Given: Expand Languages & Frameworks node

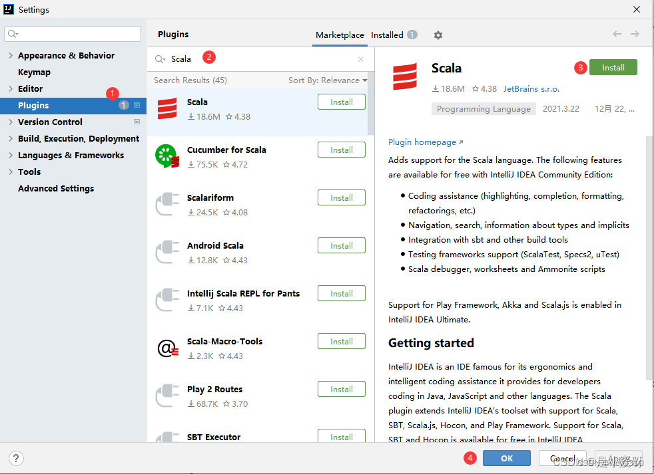Looking at the screenshot, I should (11, 156).
